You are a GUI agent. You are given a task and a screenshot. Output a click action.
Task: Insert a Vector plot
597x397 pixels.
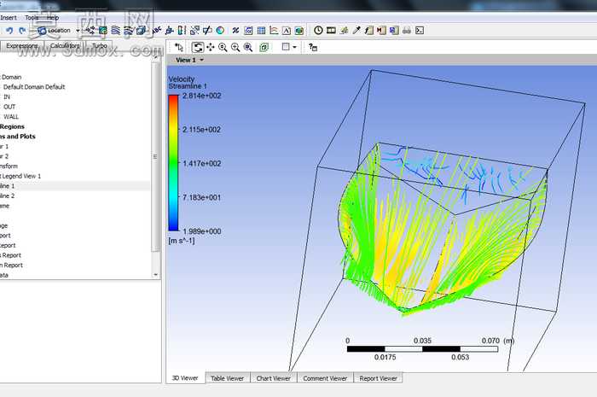click(90, 31)
